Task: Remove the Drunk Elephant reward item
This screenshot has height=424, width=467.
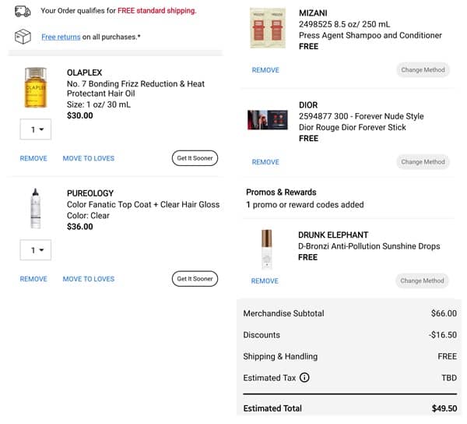Action: 265,281
